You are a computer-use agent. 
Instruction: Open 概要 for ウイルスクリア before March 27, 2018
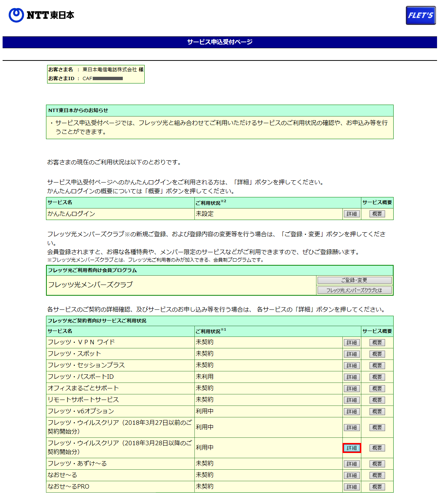point(377,428)
